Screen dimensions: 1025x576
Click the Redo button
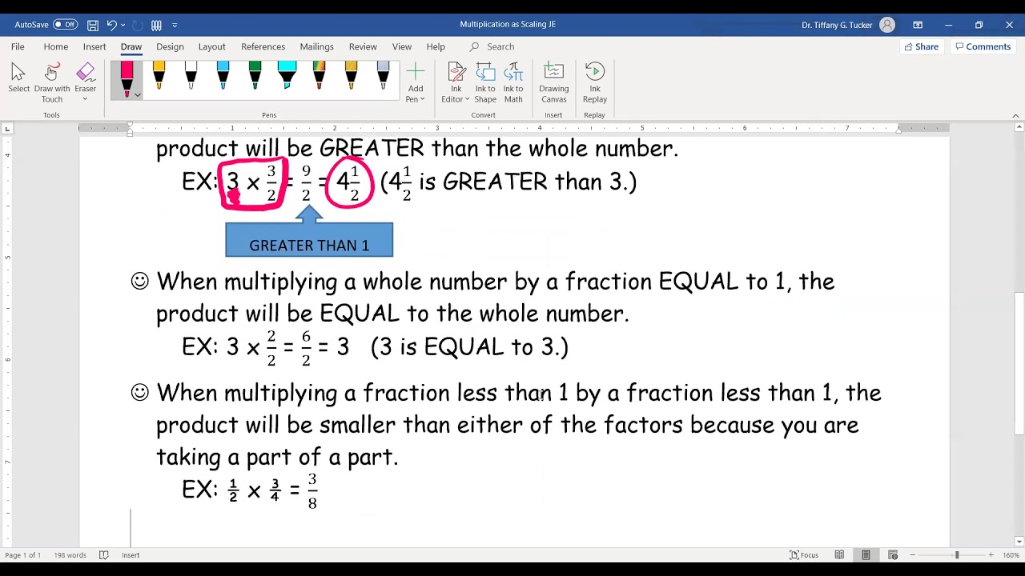coord(136,25)
